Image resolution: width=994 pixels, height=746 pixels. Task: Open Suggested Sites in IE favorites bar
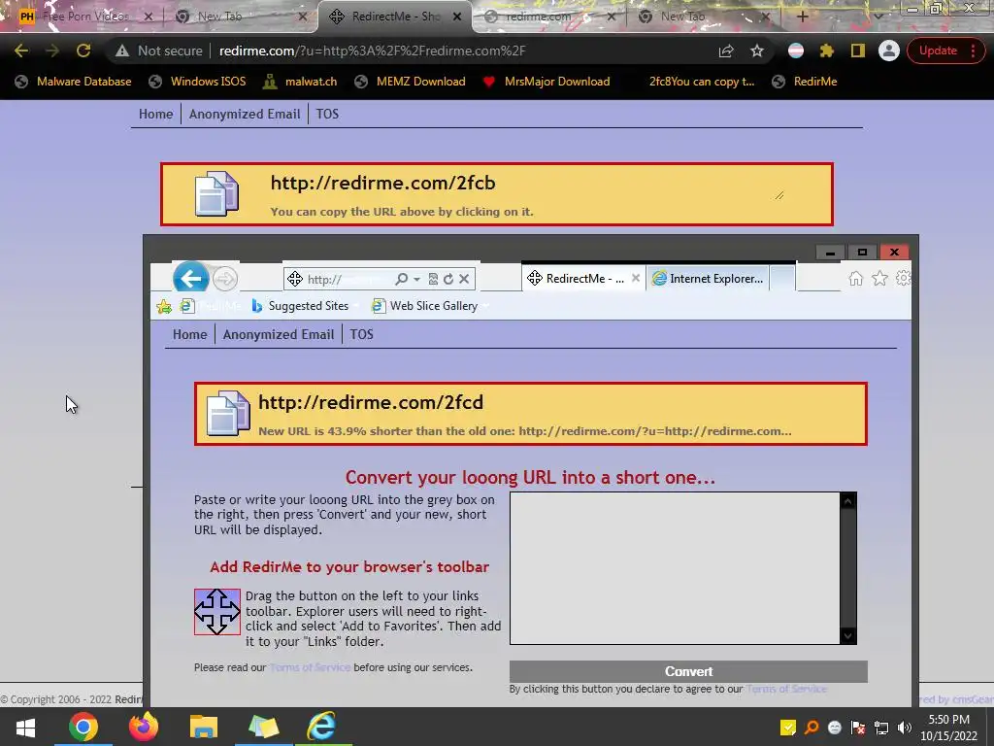coord(300,306)
